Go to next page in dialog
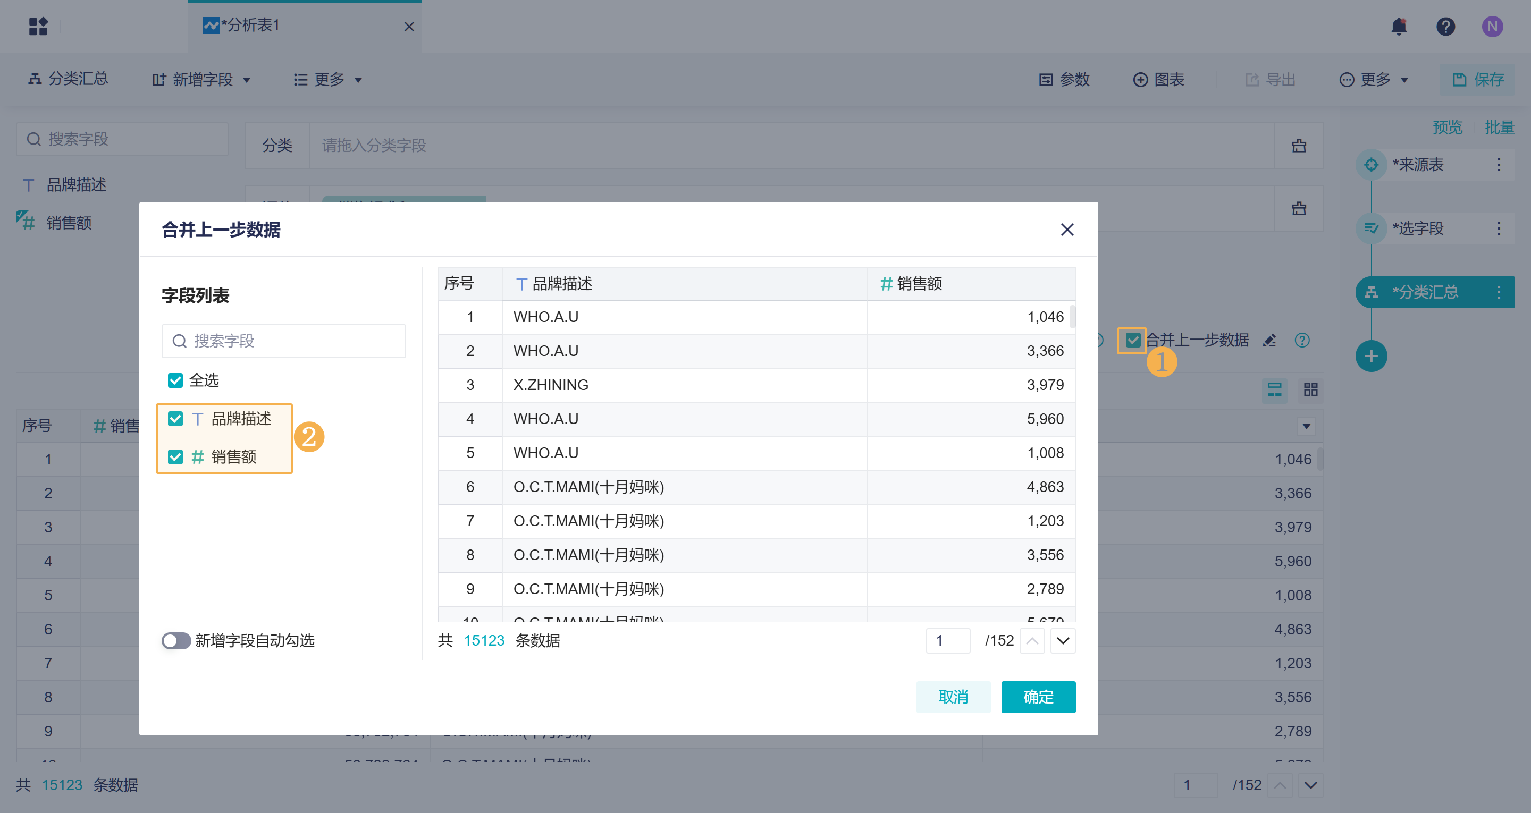This screenshot has height=813, width=1531. [1063, 641]
